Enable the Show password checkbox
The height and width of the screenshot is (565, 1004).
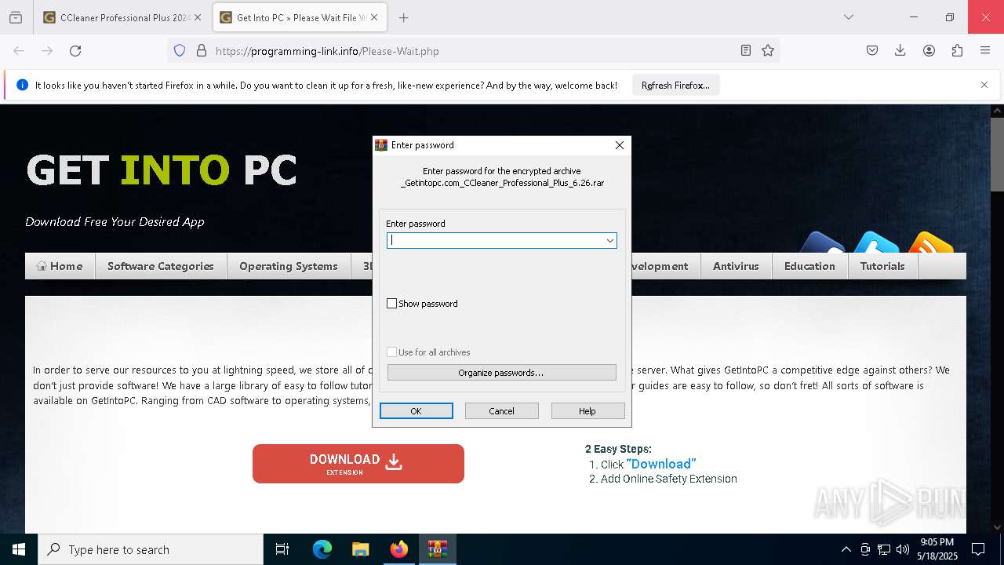click(x=392, y=304)
